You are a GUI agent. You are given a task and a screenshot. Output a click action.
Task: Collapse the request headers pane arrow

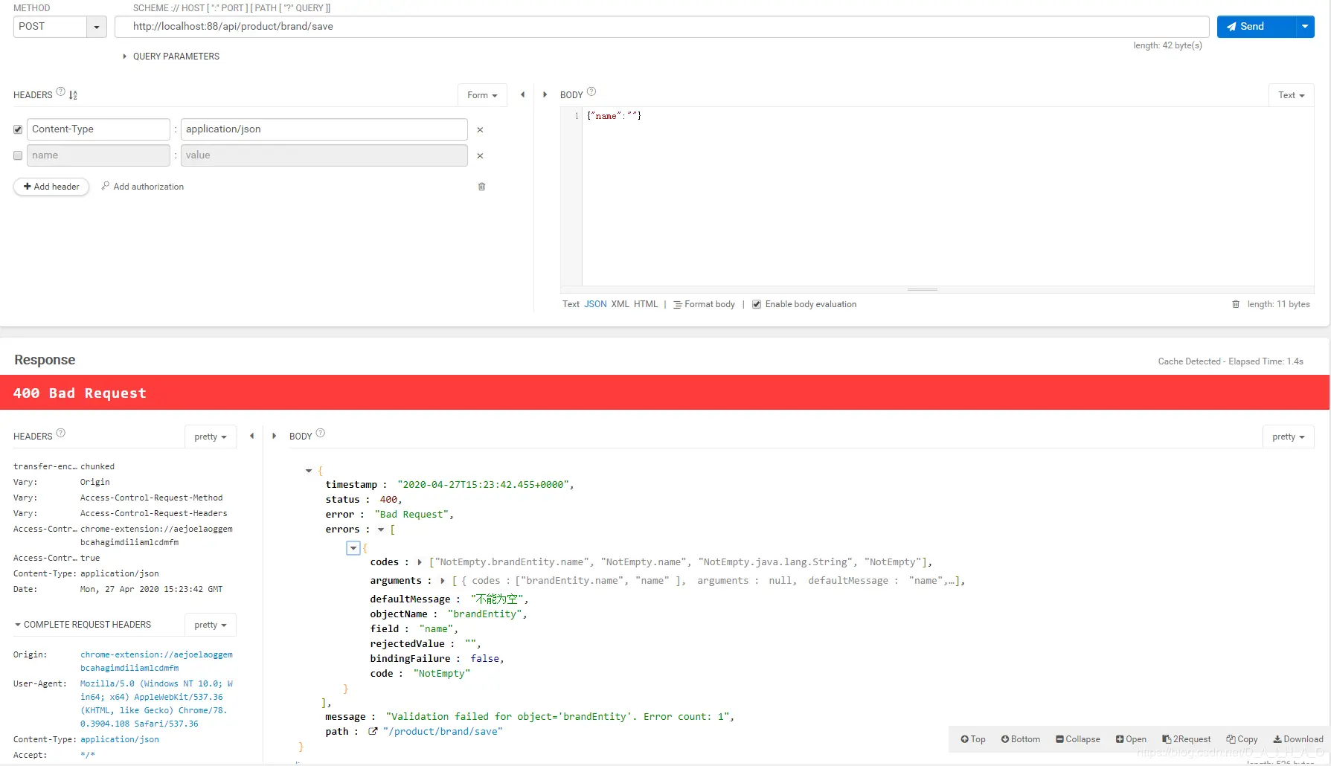(522, 94)
